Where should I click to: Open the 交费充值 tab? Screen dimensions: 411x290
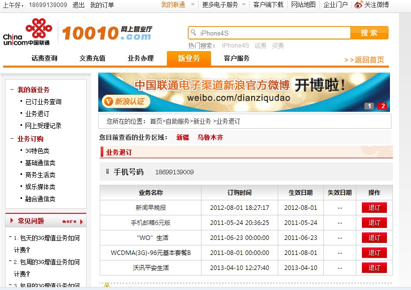click(93, 58)
